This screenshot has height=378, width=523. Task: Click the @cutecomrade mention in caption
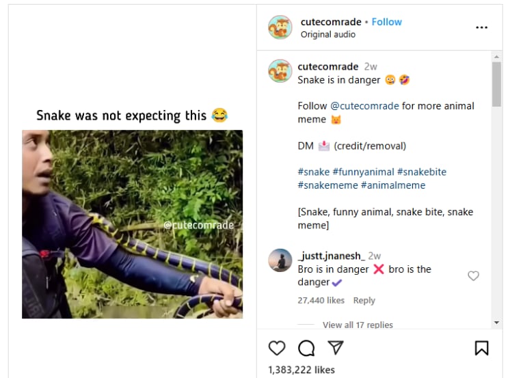(x=365, y=106)
